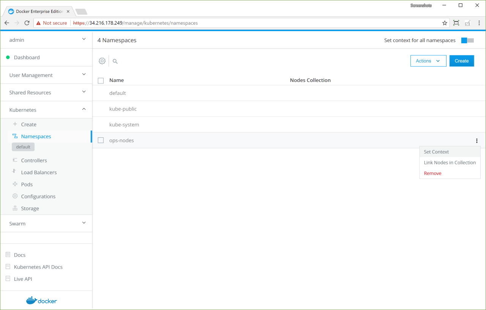The width and height of the screenshot is (486, 310).
Task: Expand the User Management section
Action: pyautogui.click(x=46, y=75)
